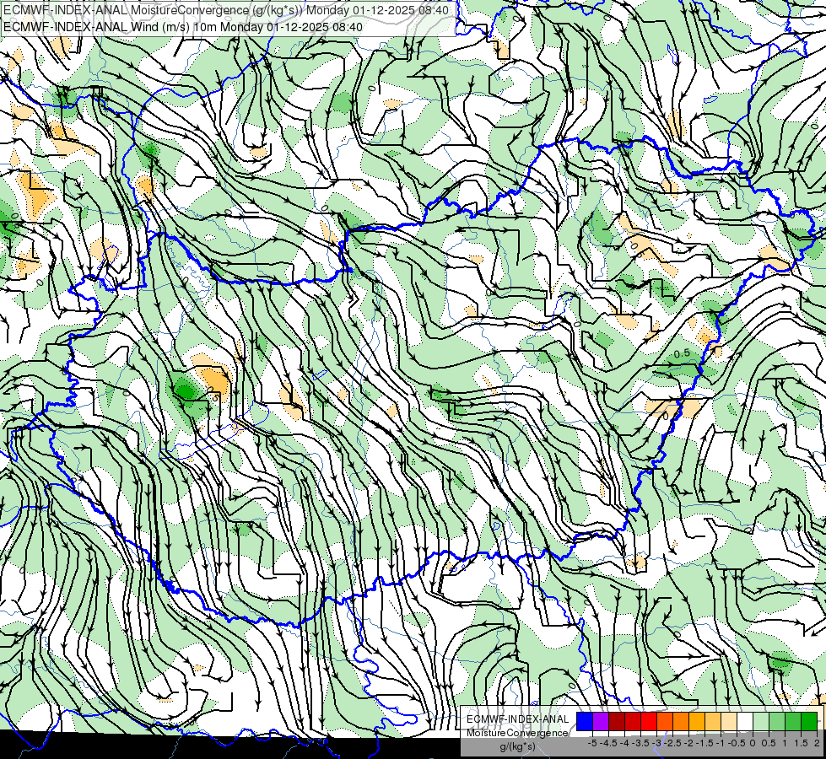The height and width of the screenshot is (759, 826).
Task: Click the purple legend swatch
Action: pyautogui.click(x=601, y=721)
